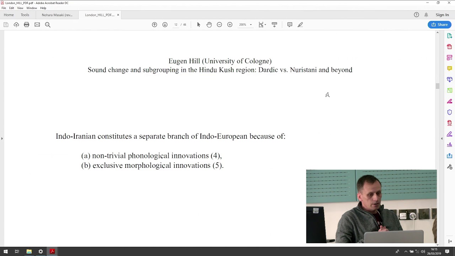455x256 pixels.
Task: Open the Help question mark icon
Action: click(416, 15)
